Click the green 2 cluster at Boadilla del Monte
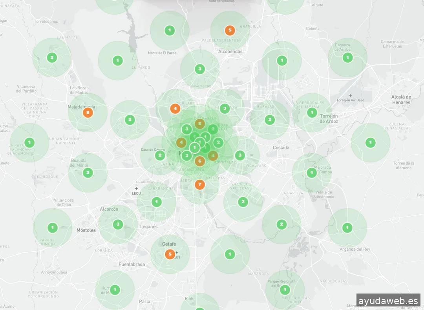The width and height of the screenshot is (424, 310). coord(88,172)
